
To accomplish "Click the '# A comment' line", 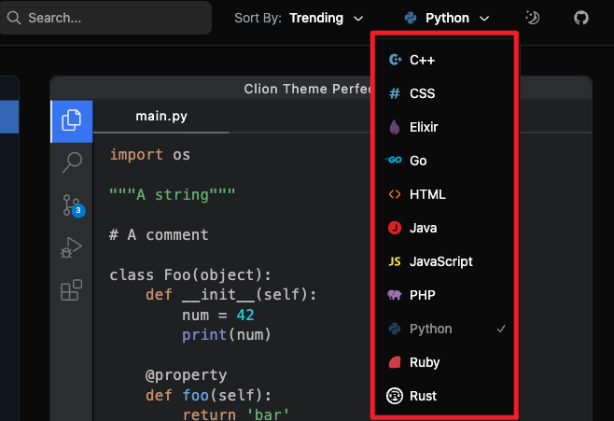I will [159, 235].
